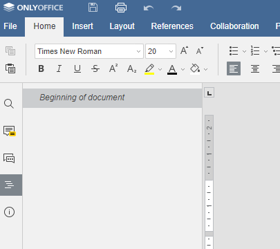Screen dimensions: 280x249
Task: Open the Search panel in the sidebar
Action: [x=9, y=104]
